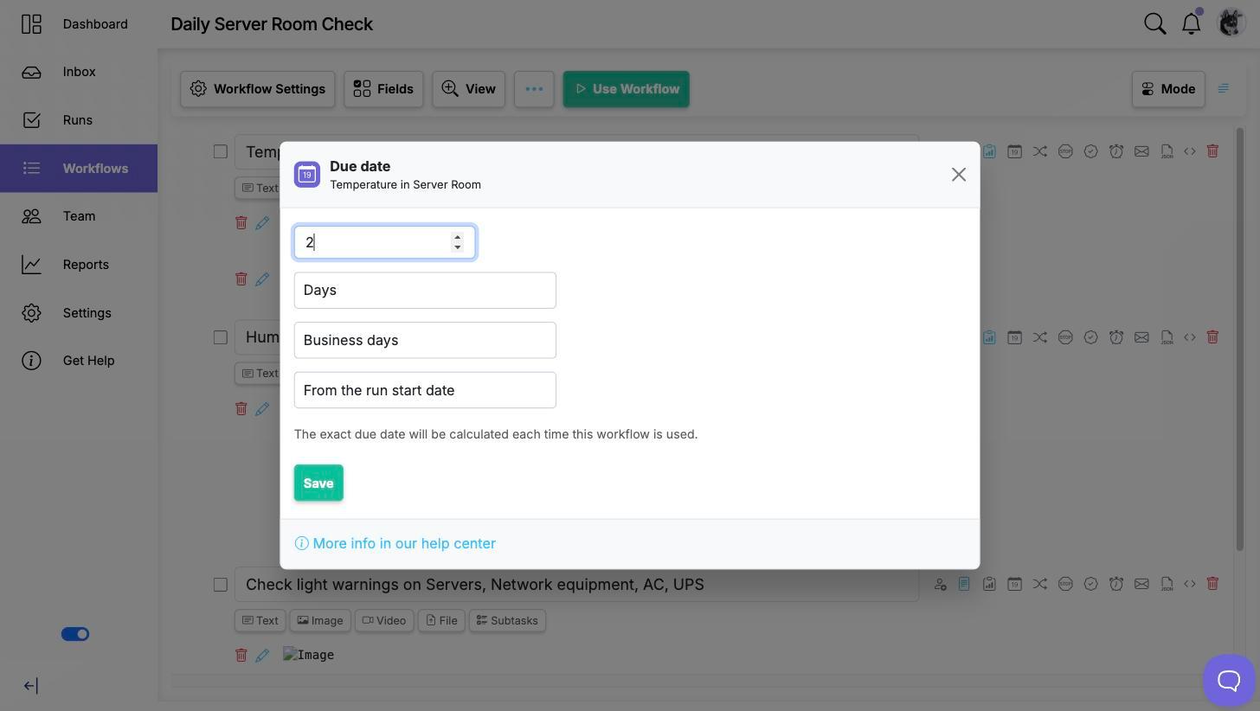Open the user avatar menu
This screenshot has height=711, width=1260.
pyautogui.click(x=1231, y=22)
